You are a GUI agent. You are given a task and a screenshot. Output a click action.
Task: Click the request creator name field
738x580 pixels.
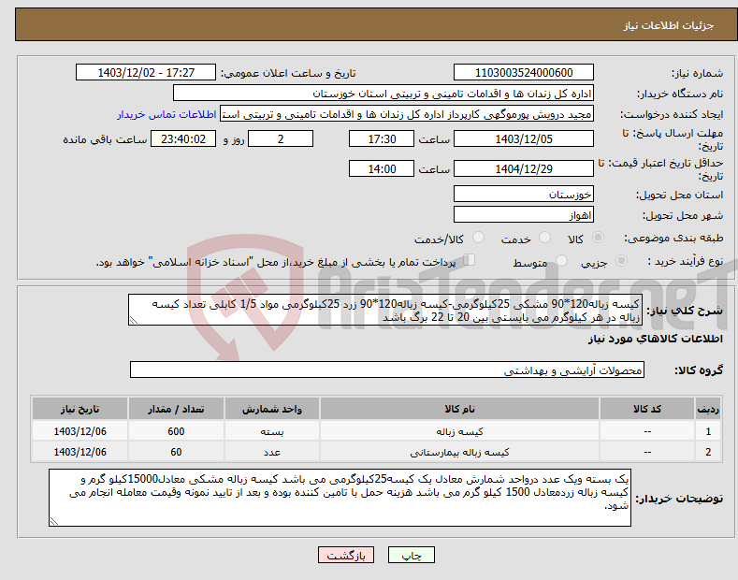(407, 114)
